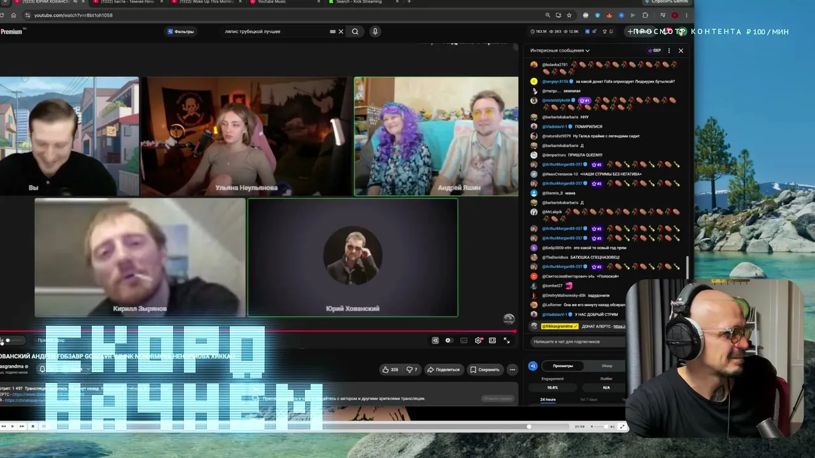This screenshot has width=815, height=458.
Task: Select Ульяна Неульянова video tile
Action: [246, 136]
